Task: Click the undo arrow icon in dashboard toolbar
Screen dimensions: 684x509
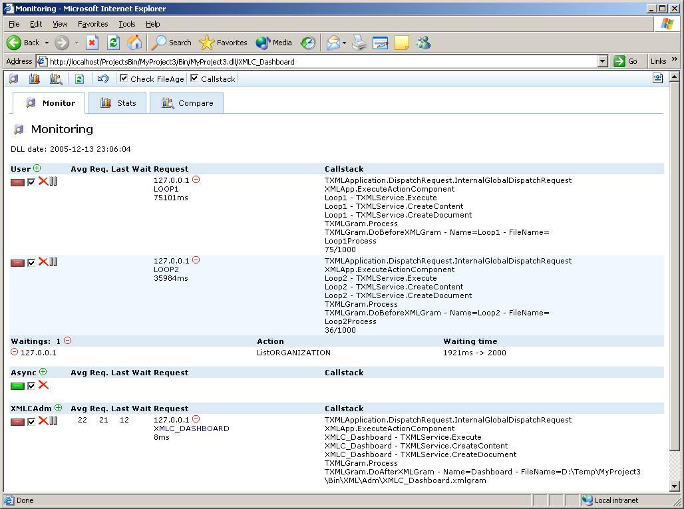Action: [x=102, y=79]
